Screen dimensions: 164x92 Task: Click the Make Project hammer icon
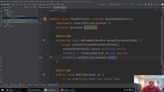(x=97, y=5)
